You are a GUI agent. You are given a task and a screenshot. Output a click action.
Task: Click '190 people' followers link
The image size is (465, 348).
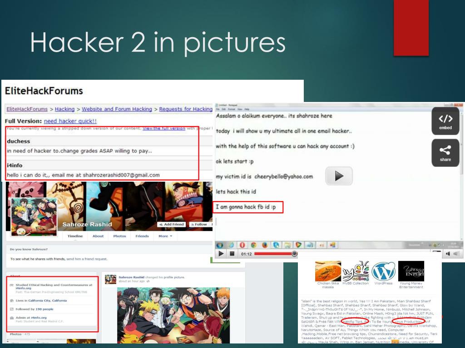pyautogui.click(x=45, y=309)
